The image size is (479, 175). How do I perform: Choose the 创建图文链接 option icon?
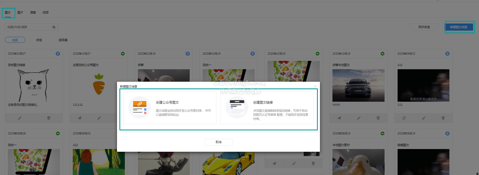237,107
